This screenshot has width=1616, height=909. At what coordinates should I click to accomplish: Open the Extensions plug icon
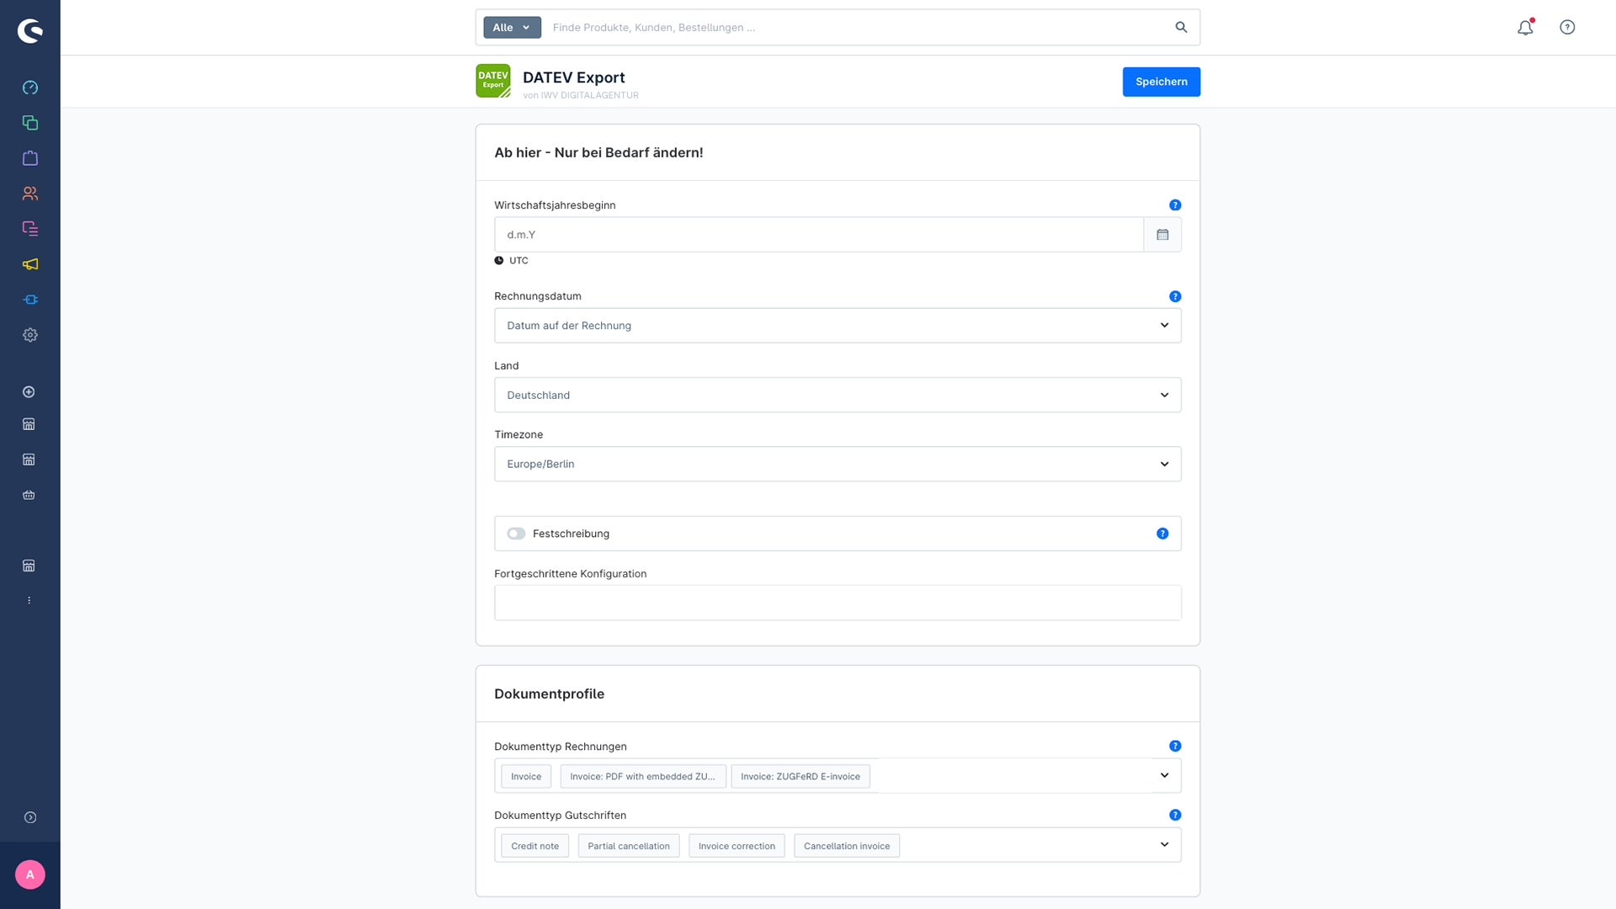[30, 300]
